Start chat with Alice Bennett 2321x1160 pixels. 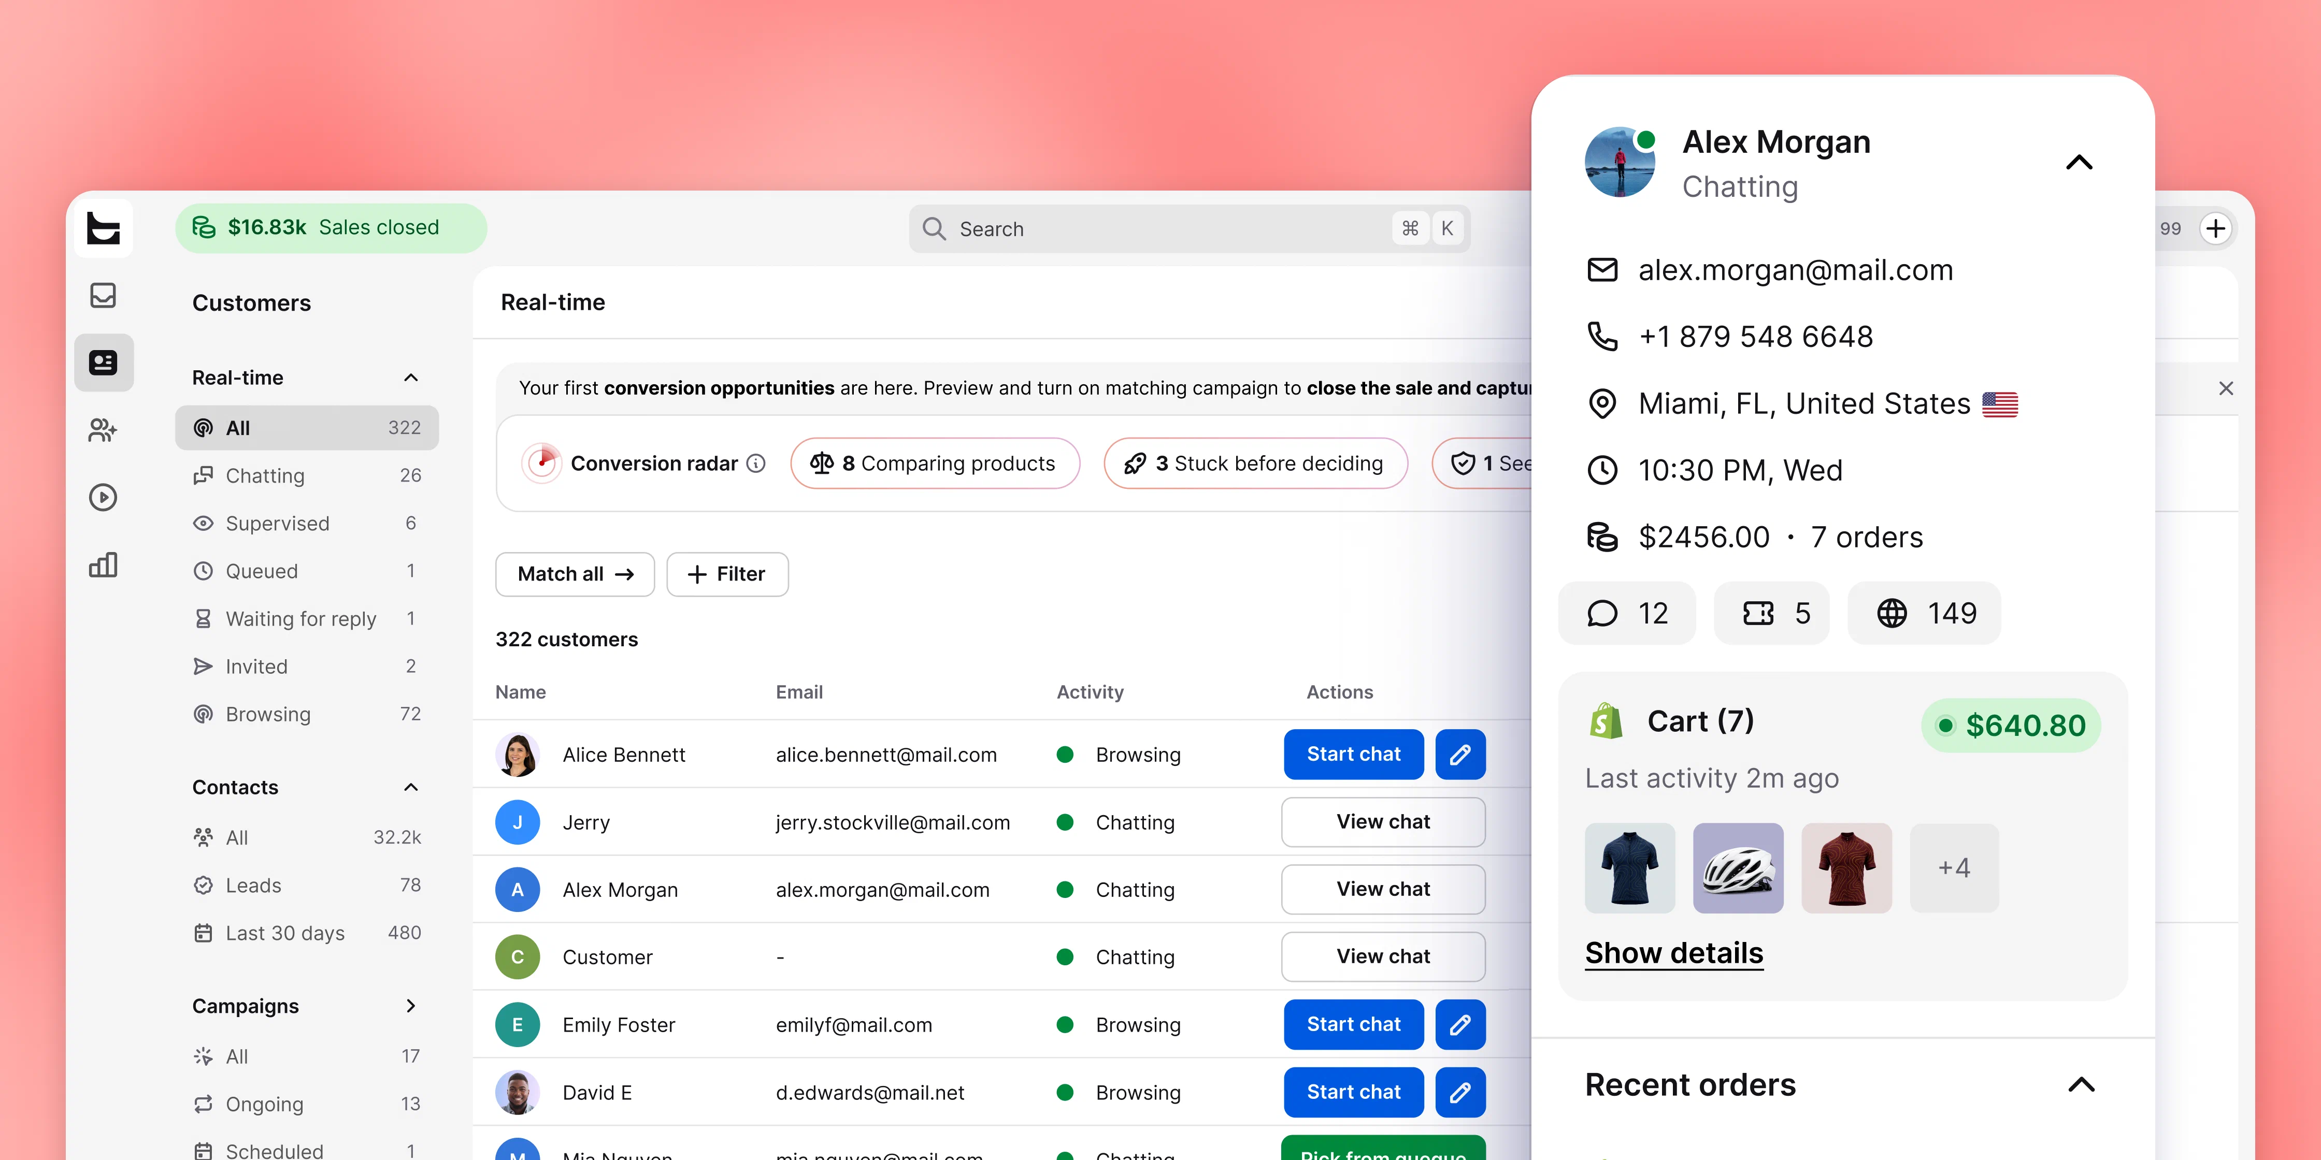pos(1353,755)
